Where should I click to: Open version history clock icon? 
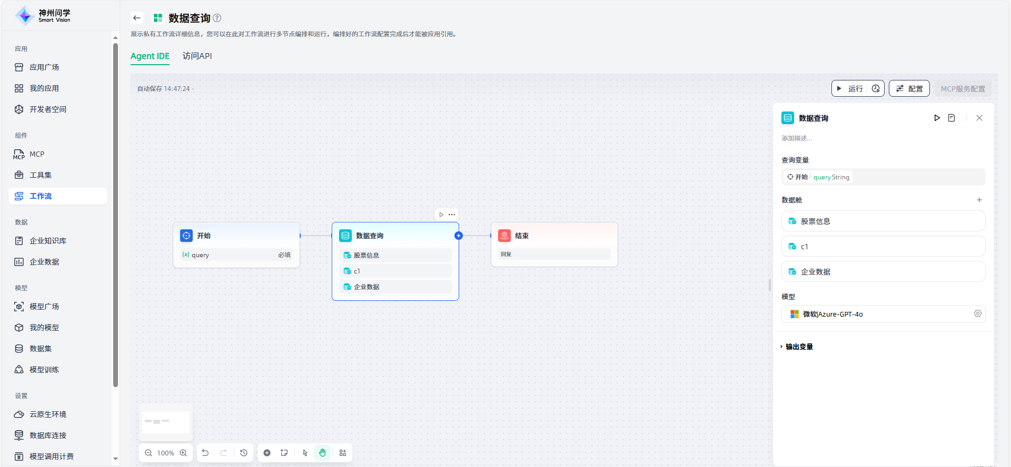click(x=244, y=453)
